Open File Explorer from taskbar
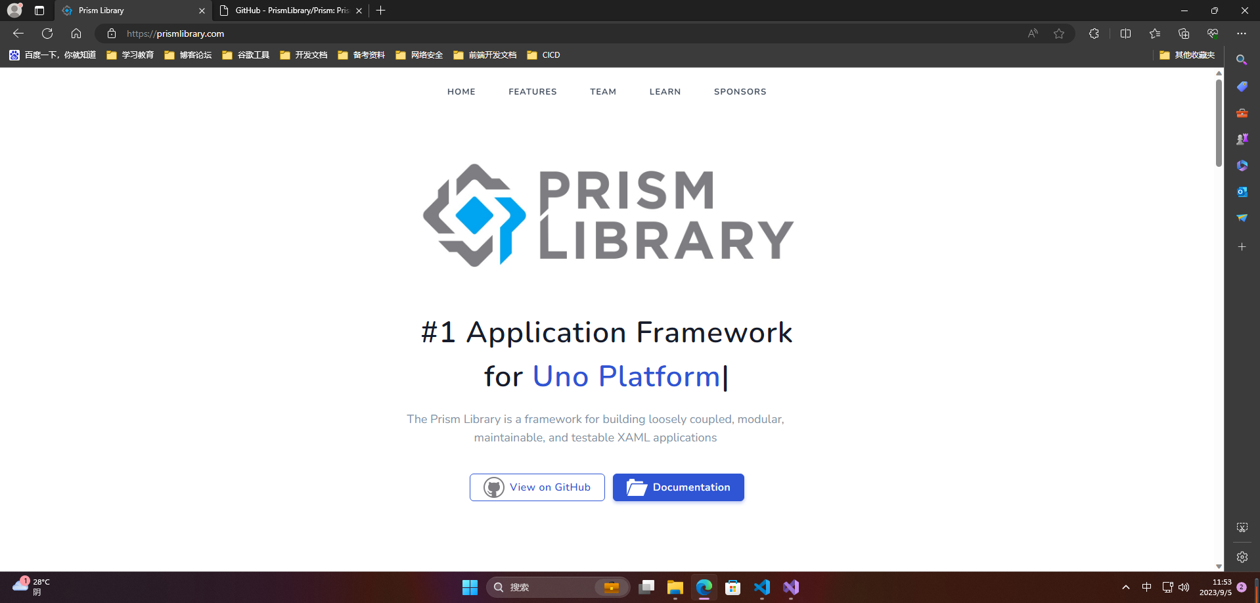 [675, 587]
